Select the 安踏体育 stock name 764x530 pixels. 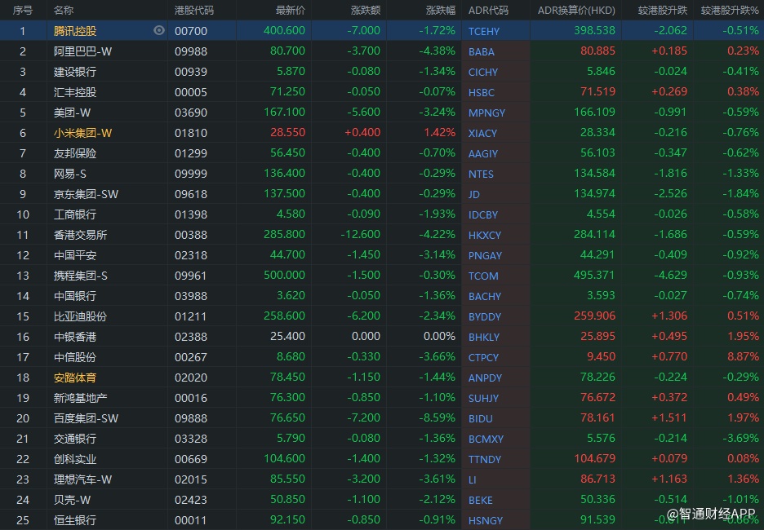pyautogui.click(x=75, y=378)
